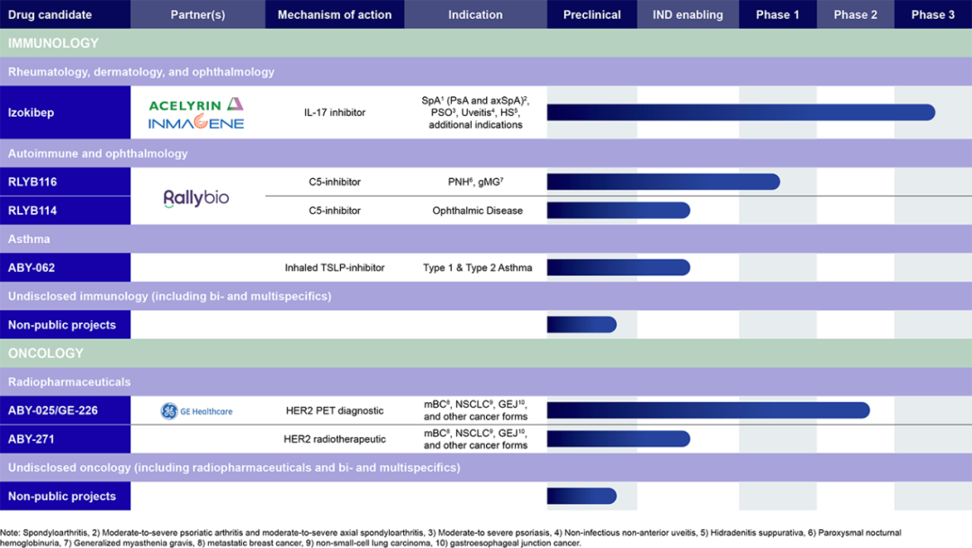Open the RLYB116 drug candidate entry
The height and width of the screenshot is (548, 972).
[x=65, y=182]
